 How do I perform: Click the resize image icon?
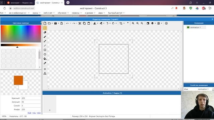point(128,23)
